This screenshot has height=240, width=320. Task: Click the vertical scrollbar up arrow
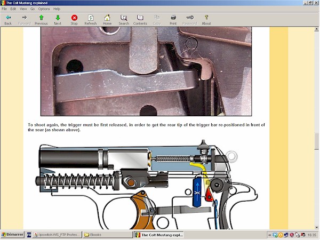click(316, 29)
